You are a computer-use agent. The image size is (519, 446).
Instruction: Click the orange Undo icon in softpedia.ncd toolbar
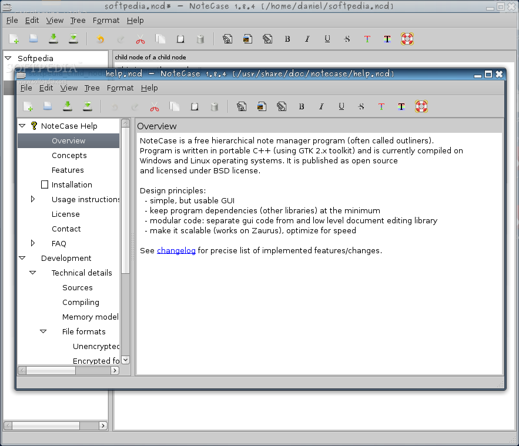[101, 39]
